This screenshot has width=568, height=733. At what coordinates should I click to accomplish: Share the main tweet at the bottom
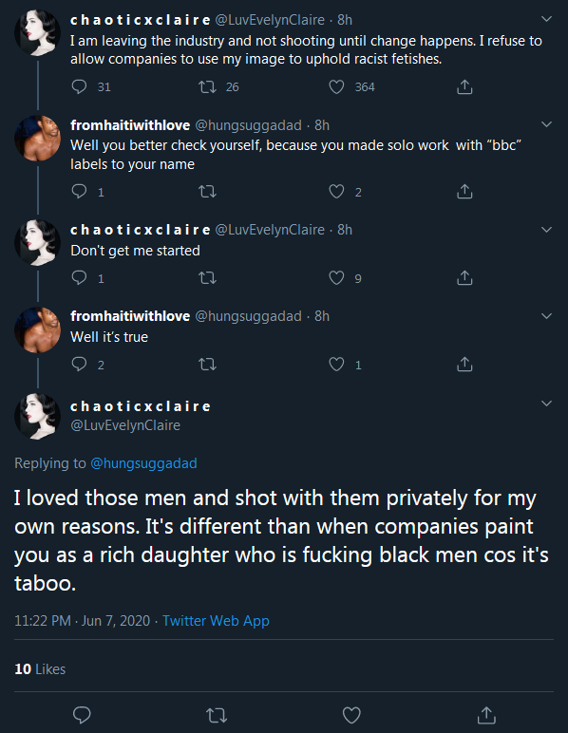tap(486, 715)
